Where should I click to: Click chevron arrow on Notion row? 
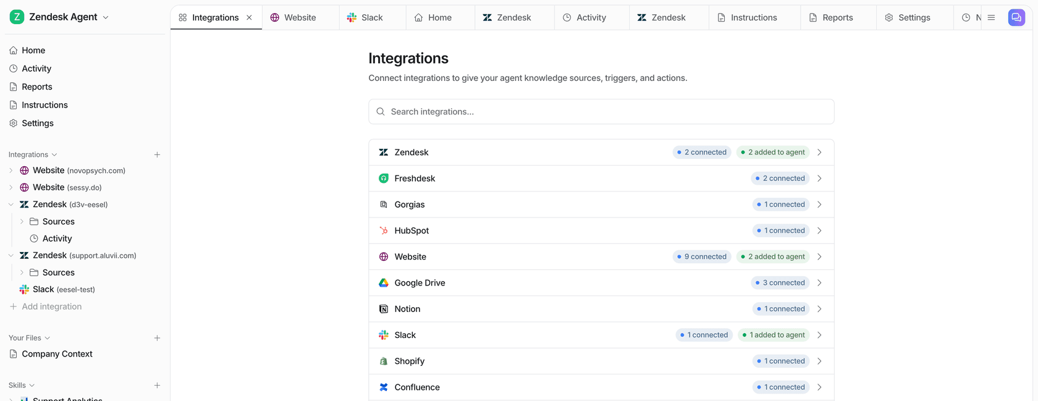coord(819,309)
